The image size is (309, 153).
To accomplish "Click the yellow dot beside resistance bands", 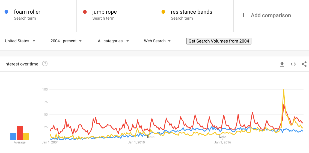I will pos(163,12).
